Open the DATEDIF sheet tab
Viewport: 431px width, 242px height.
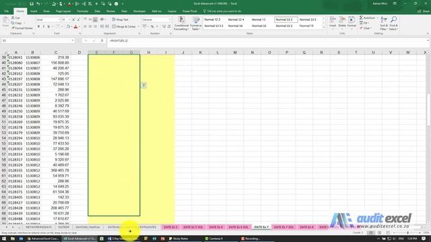pos(63,227)
